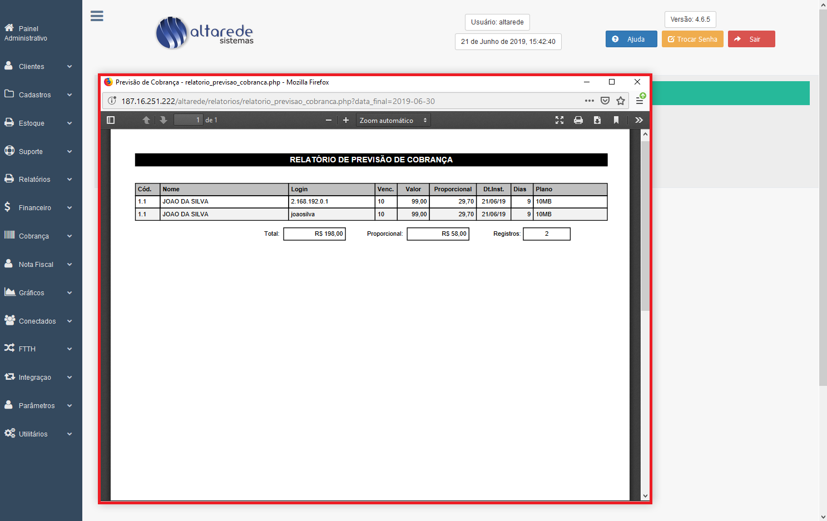Click login cell 'joaosilva'
Image resolution: width=827 pixels, height=521 pixels.
(x=303, y=214)
